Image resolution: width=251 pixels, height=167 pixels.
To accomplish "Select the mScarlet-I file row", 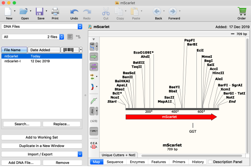I will [42, 61].
